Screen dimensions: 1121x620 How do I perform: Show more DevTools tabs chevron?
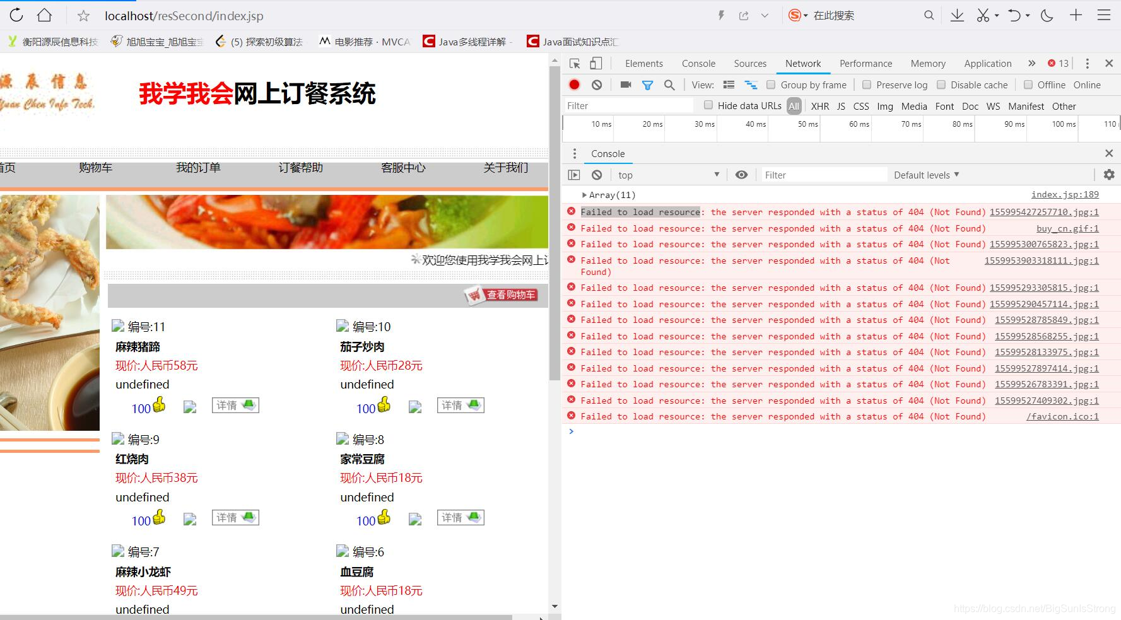(1031, 63)
